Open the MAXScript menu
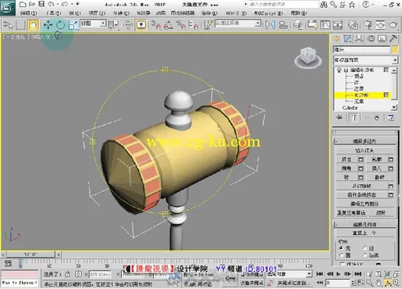The height and width of the screenshot is (289, 402). click(269, 13)
